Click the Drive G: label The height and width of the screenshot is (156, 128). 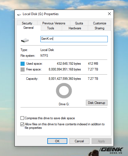[64, 104]
